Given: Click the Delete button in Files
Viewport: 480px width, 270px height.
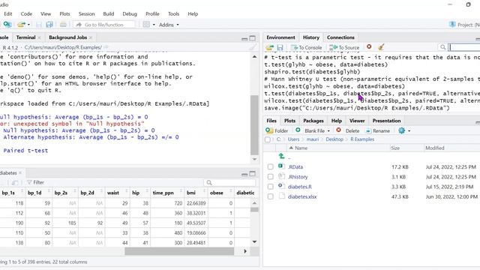Looking at the screenshot, I should coord(348,130).
